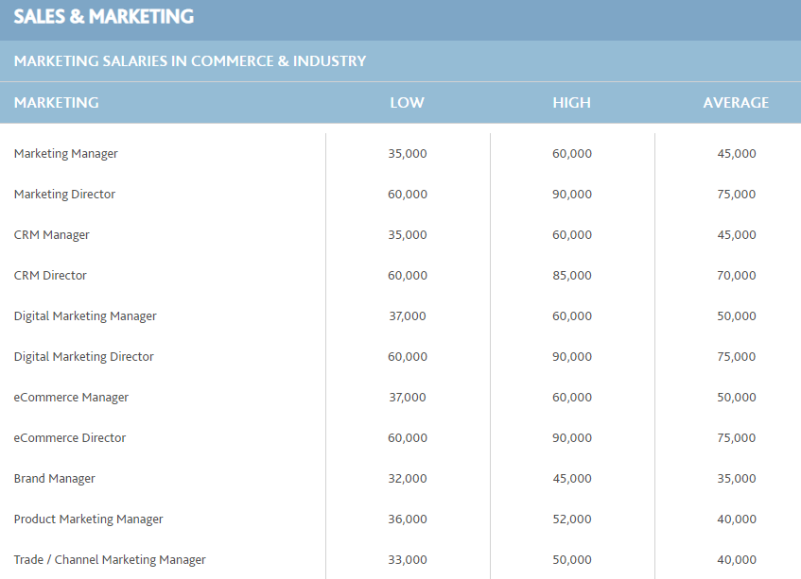
Task: Select Product Marketing Manager row label
Action: [x=88, y=519]
